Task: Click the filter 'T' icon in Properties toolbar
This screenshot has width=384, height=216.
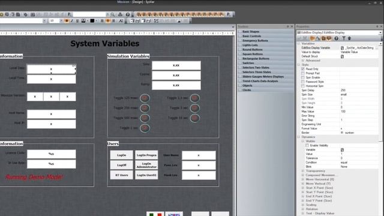Action: [x=344, y=38]
